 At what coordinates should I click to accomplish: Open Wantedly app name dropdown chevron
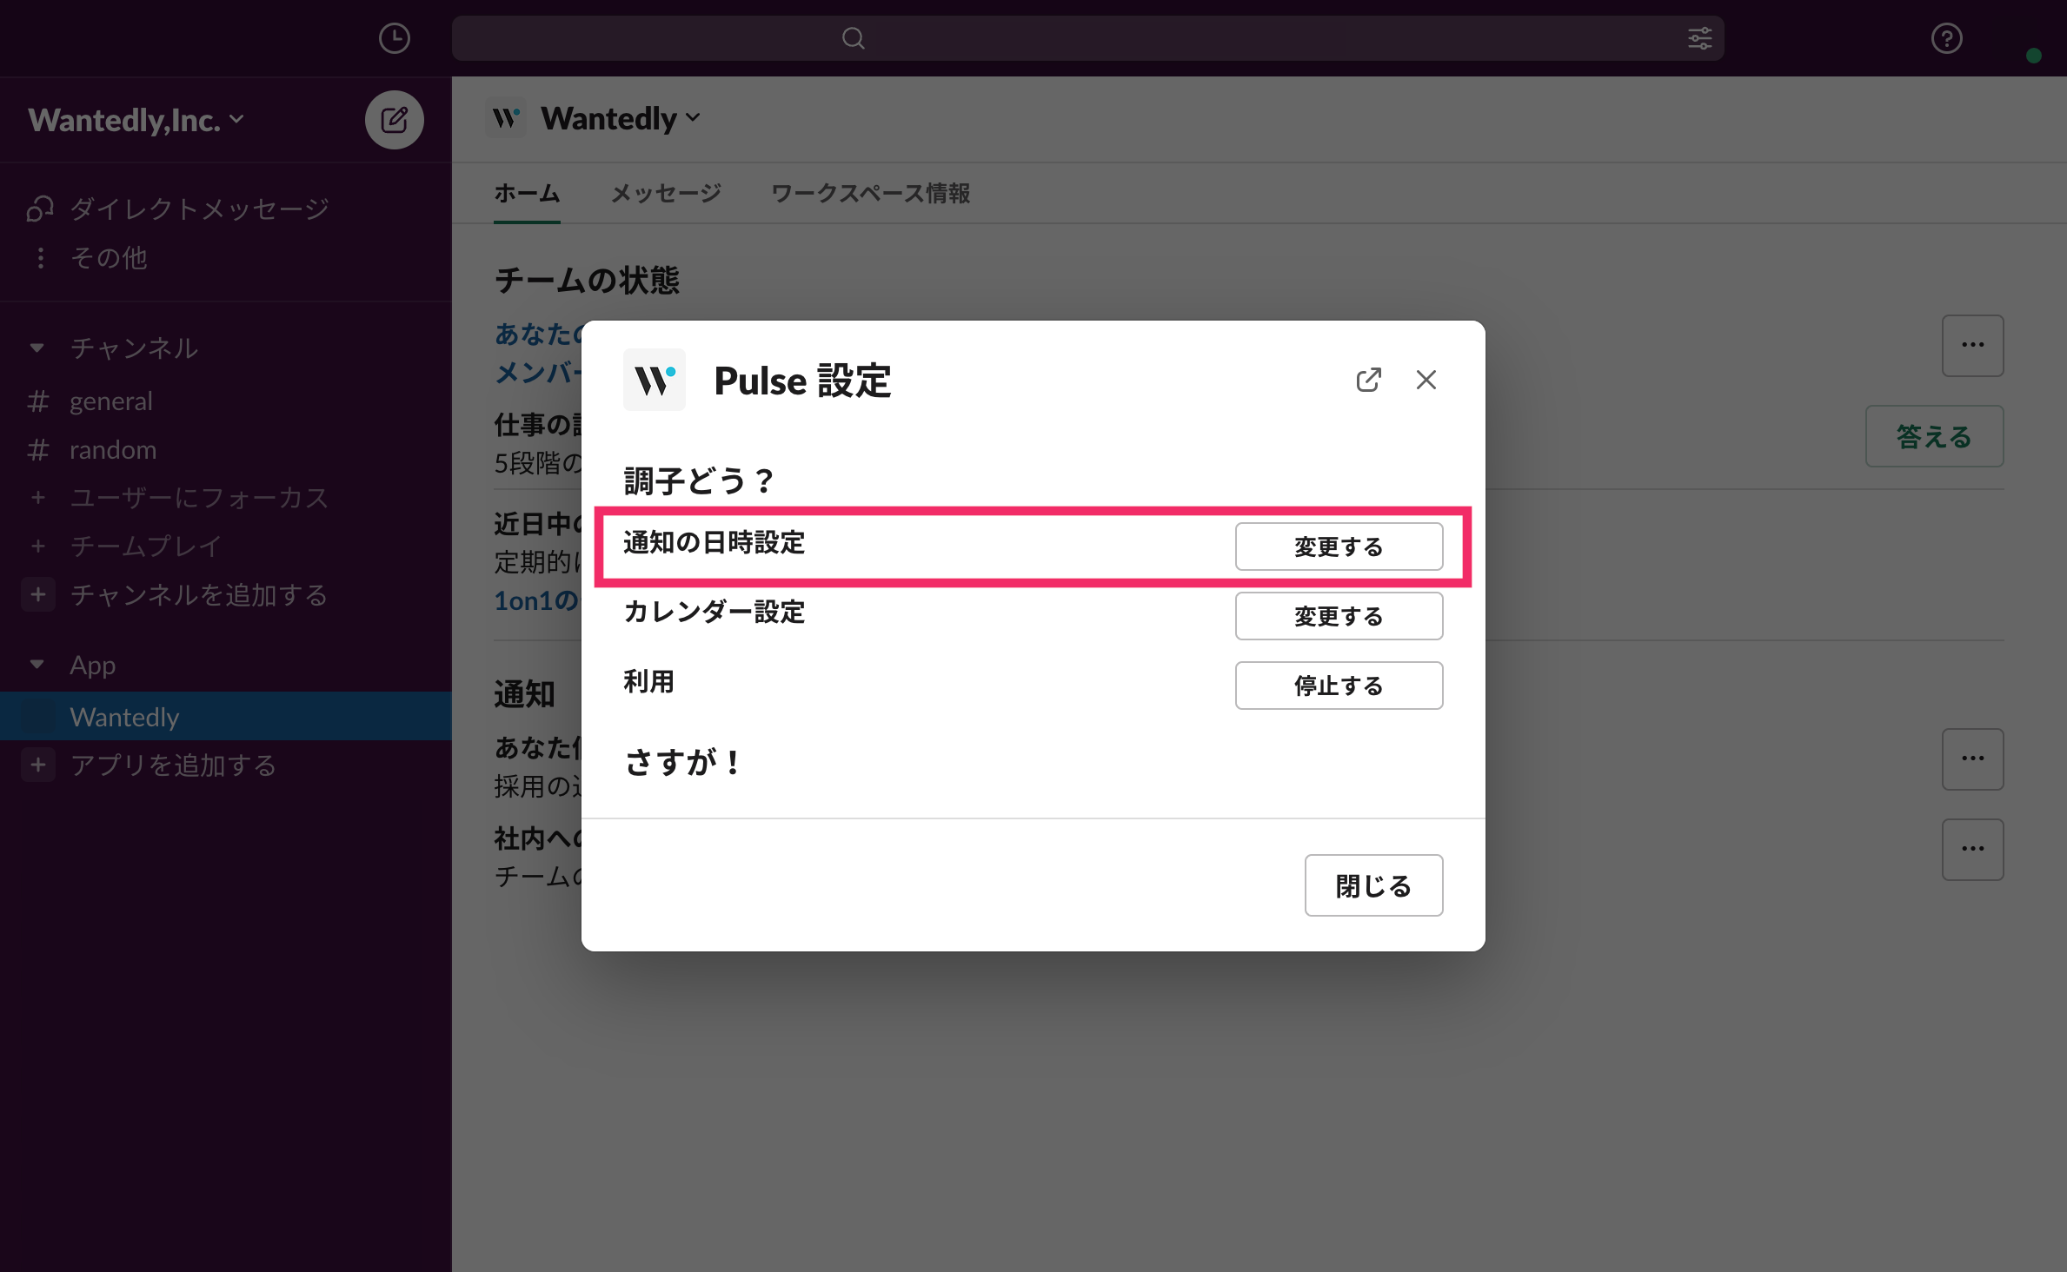(x=693, y=118)
